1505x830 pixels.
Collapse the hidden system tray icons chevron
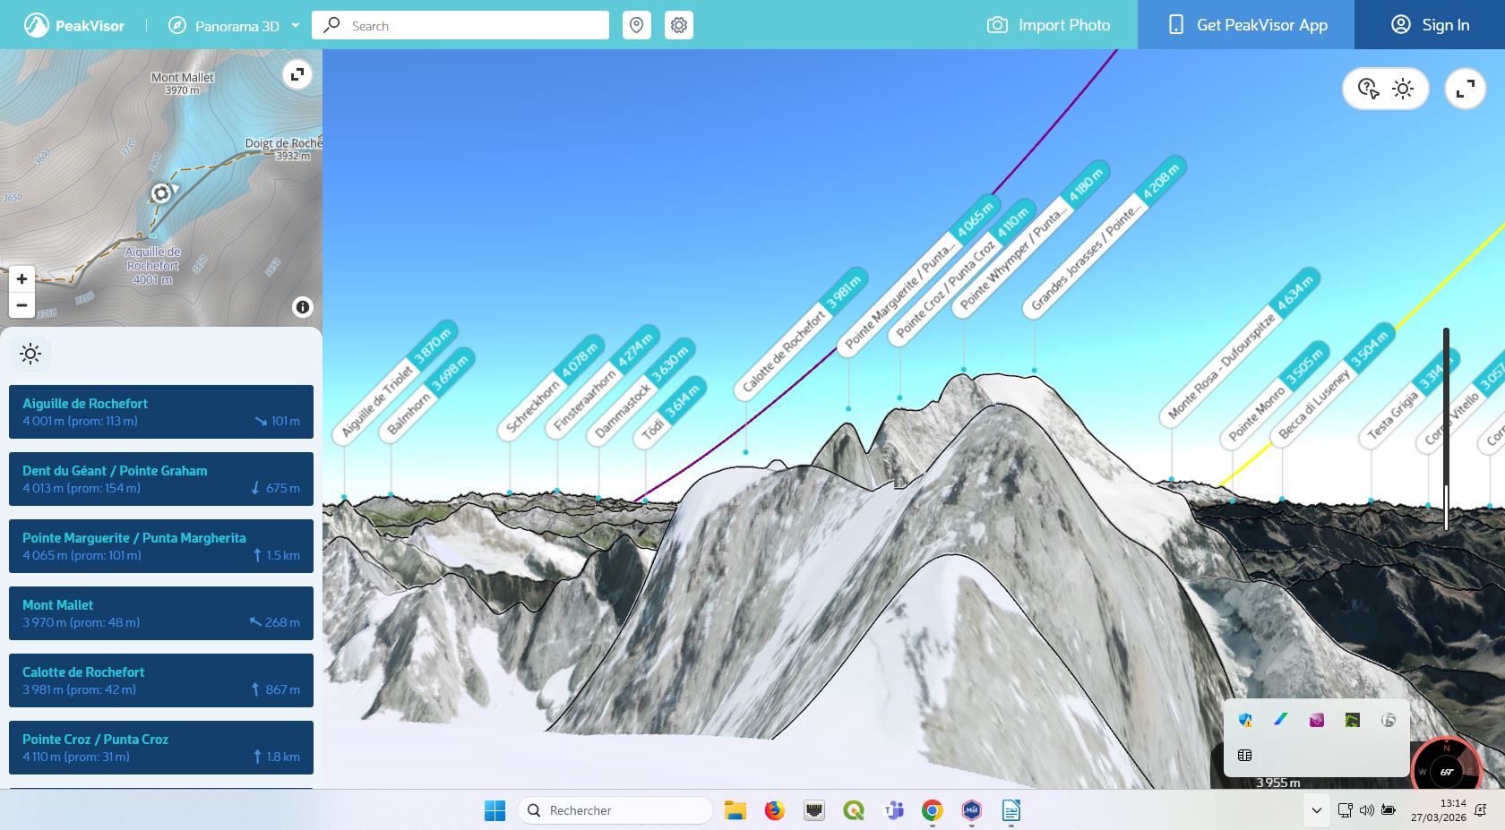1316,810
